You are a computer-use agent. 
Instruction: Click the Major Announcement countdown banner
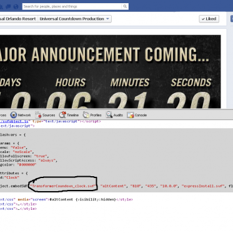click(110, 72)
